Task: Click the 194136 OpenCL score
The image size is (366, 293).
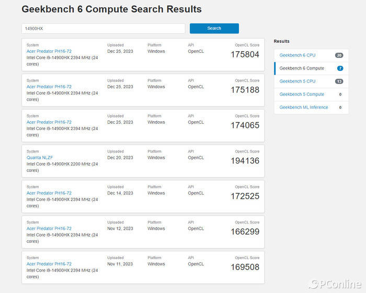Action: point(245,161)
